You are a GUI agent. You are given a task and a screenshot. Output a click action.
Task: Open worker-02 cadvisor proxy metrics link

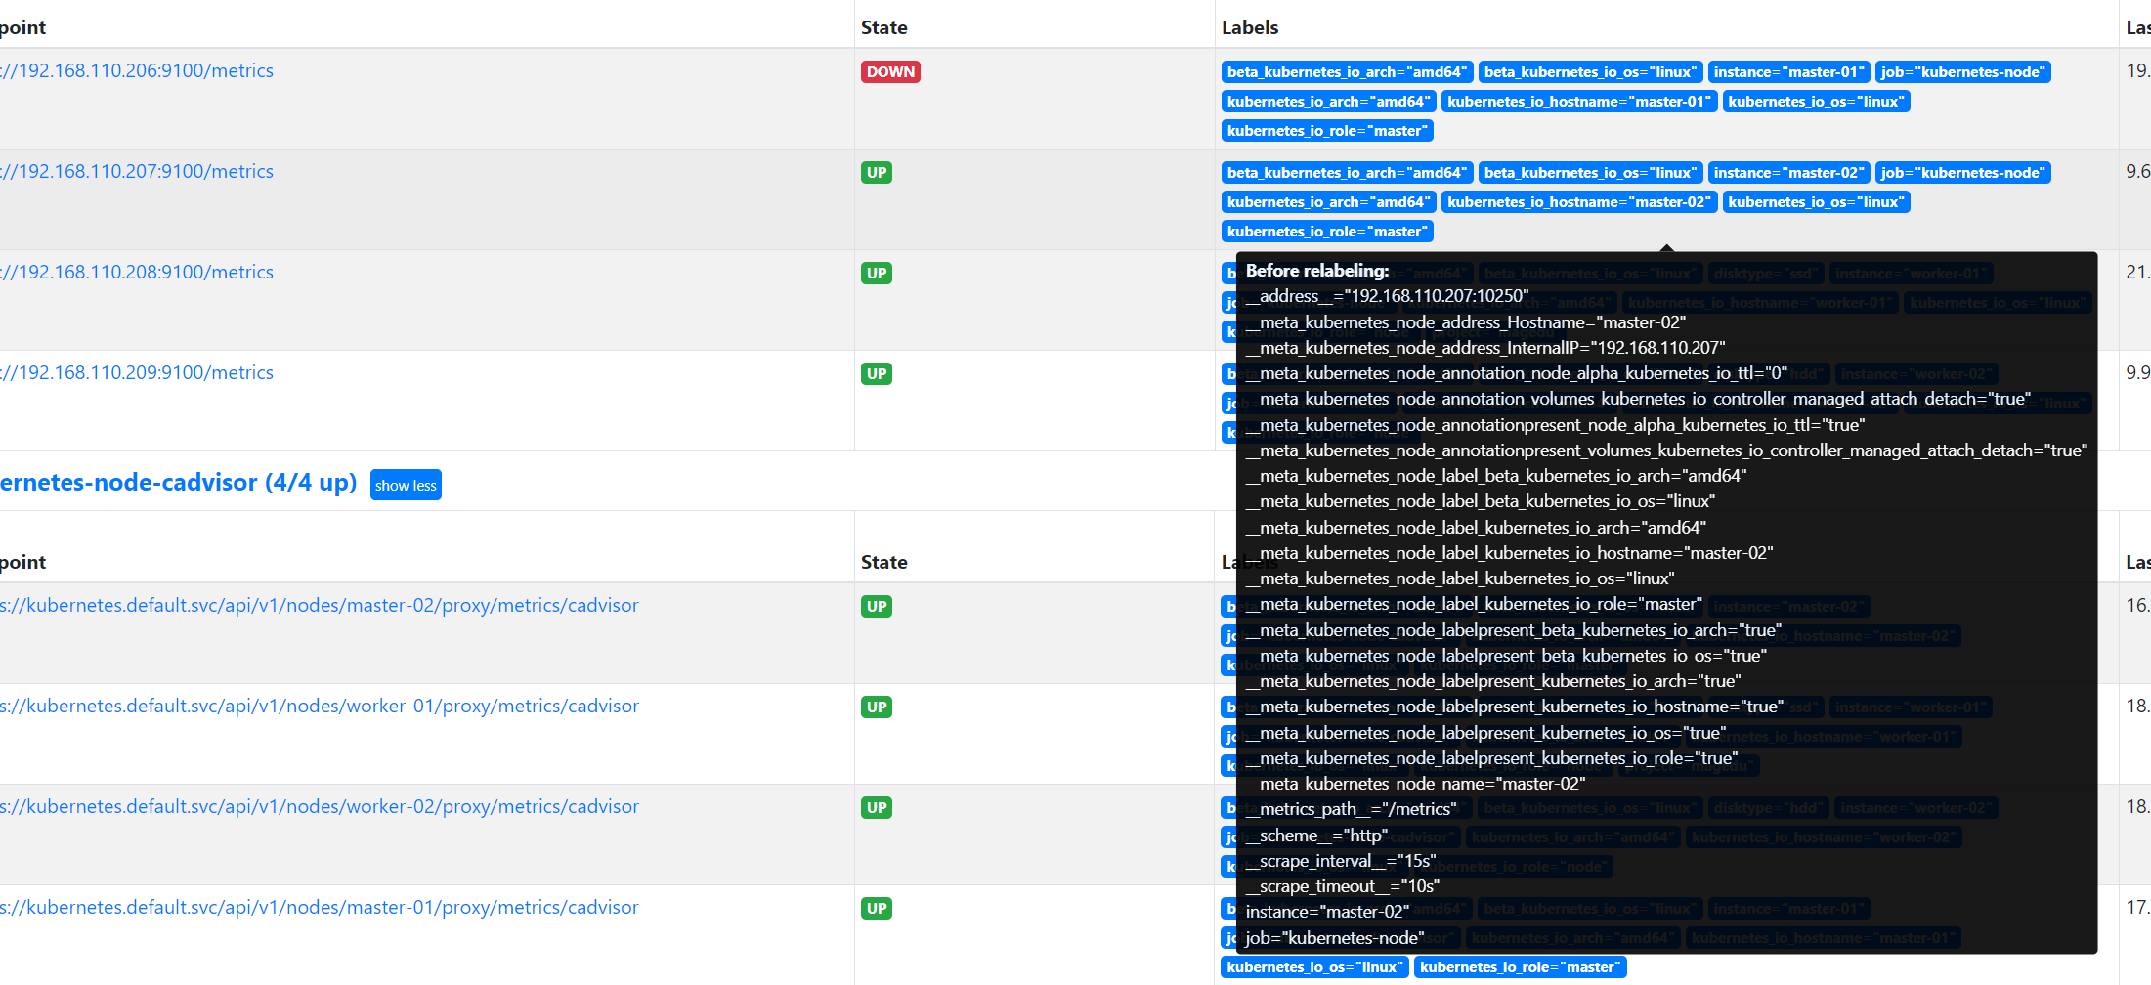pos(320,807)
